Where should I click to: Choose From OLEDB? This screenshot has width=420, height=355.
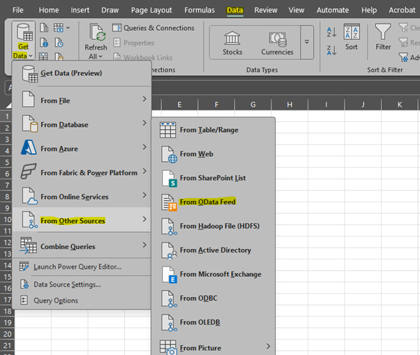(x=213, y=322)
